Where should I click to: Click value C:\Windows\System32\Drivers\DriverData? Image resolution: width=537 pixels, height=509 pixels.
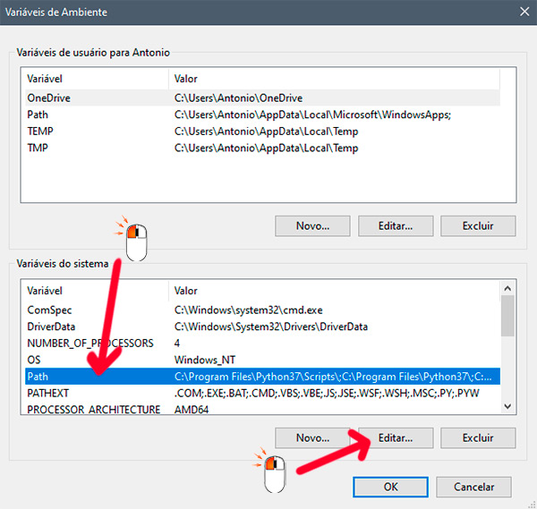click(x=271, y=327)
